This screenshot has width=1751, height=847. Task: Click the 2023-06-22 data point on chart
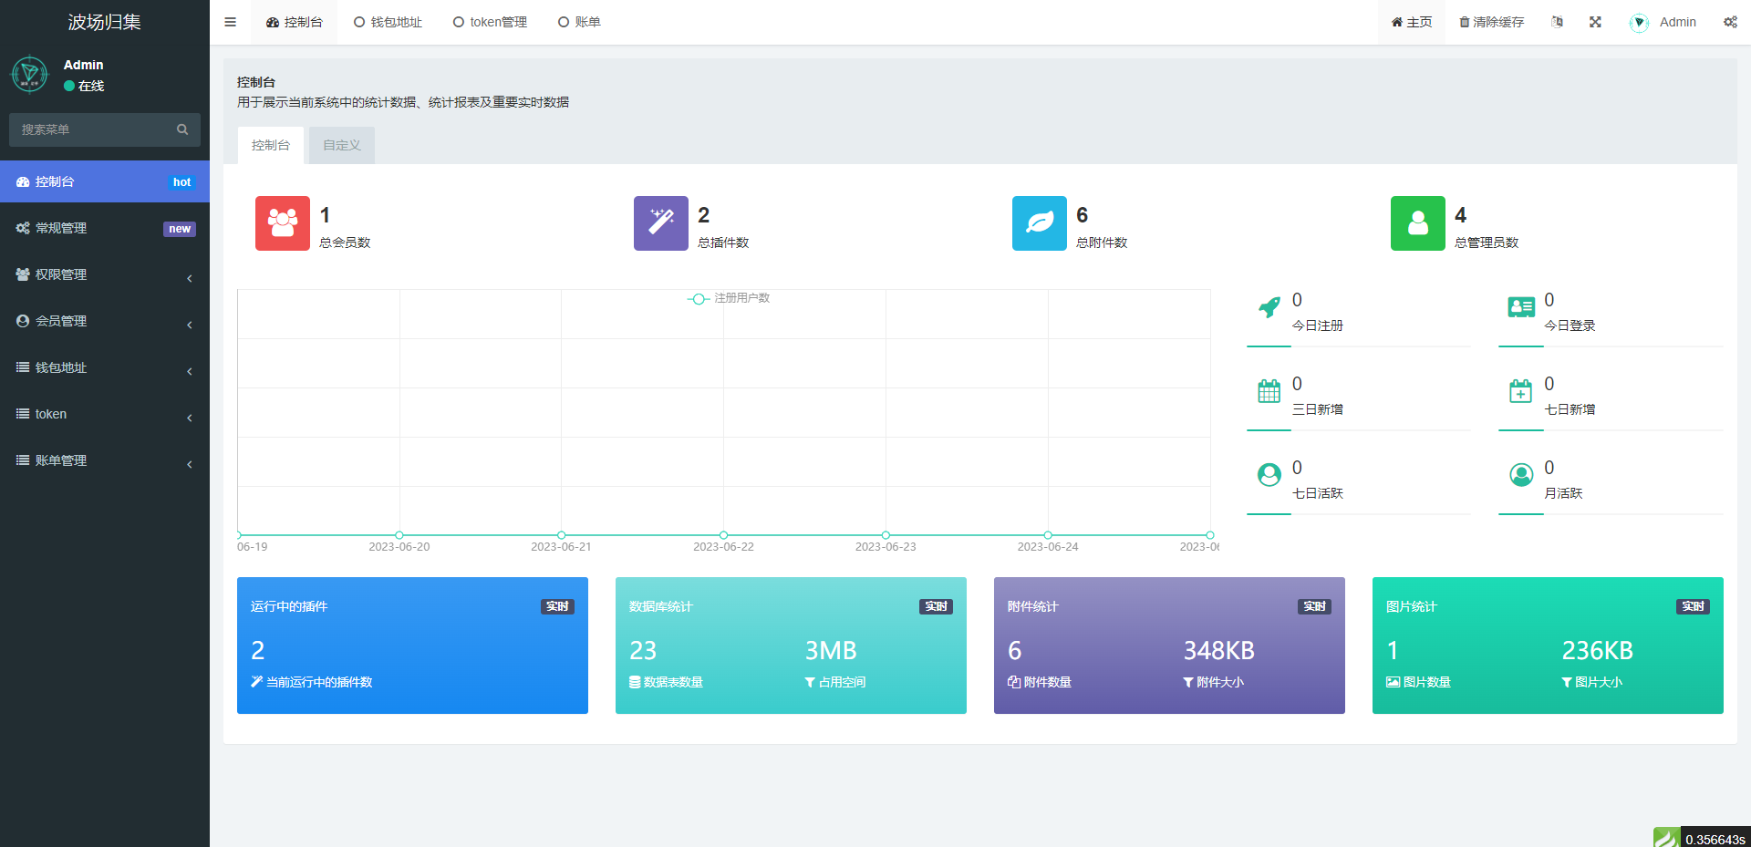click(x=723, y=535)
